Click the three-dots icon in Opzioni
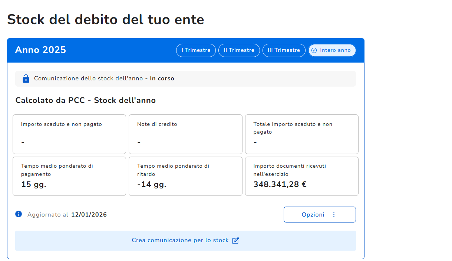Image resolution: width=452 pixels, height=261 pixels. (x=334, y=215)
